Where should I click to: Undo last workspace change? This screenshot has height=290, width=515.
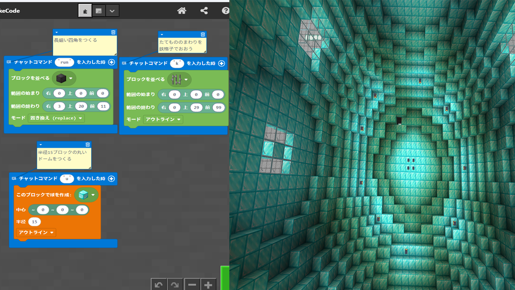159,285
